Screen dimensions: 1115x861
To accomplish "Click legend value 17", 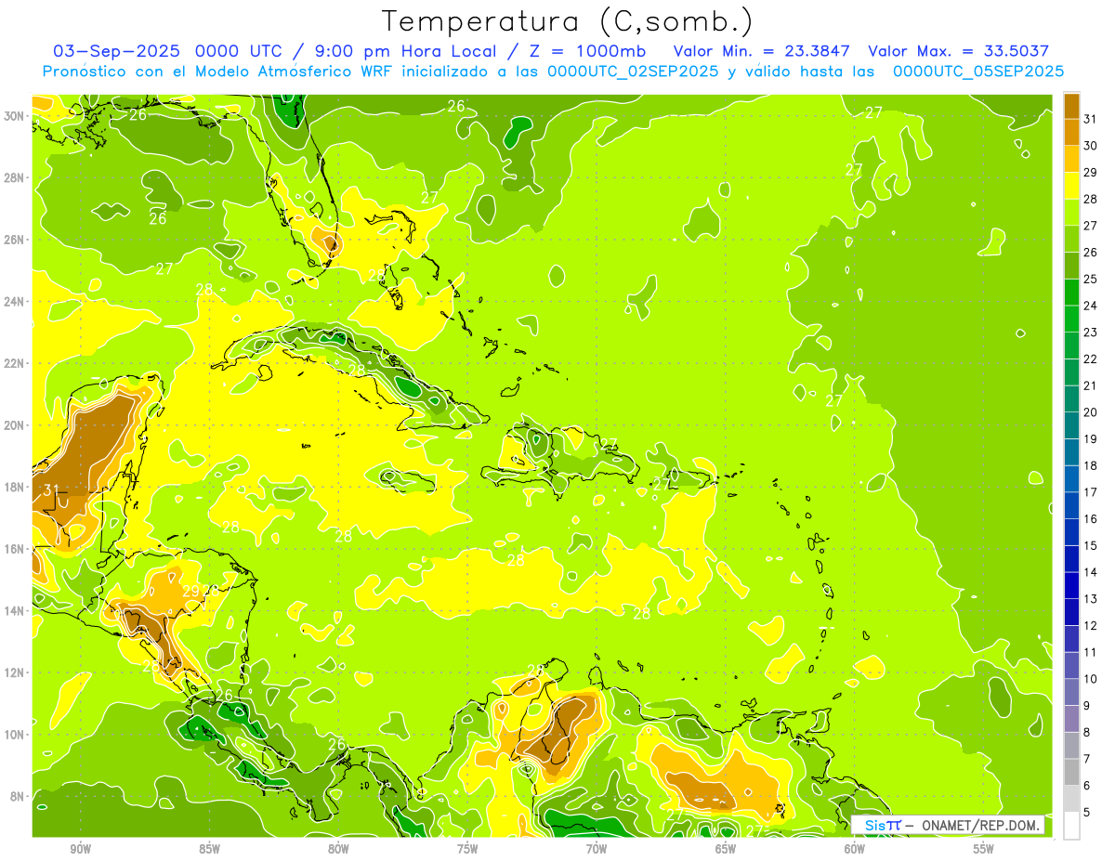I will pyautogui.click(x=1091, y=492).
